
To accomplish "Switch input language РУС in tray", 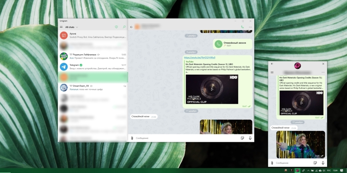I will pyautogui.click(x=329, y=170).
